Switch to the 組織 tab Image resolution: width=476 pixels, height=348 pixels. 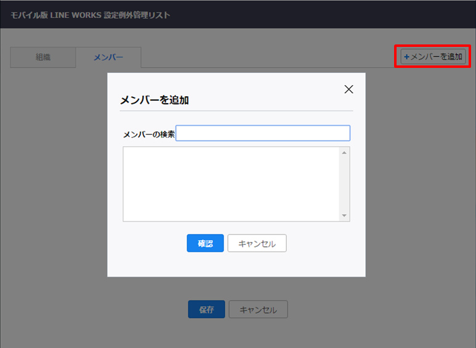pyautogui.click(x=43, y=57)
